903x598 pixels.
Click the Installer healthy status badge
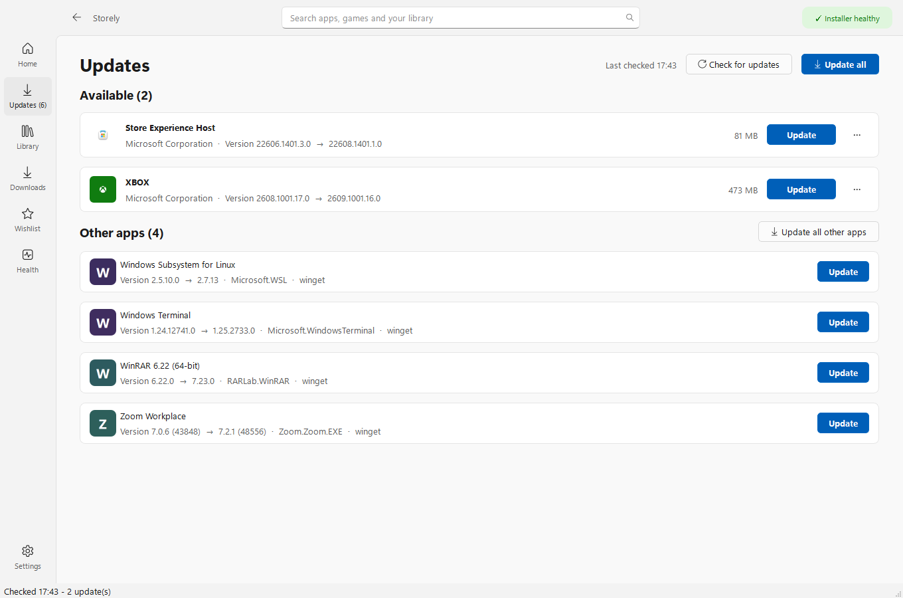(x=847, y=18)
